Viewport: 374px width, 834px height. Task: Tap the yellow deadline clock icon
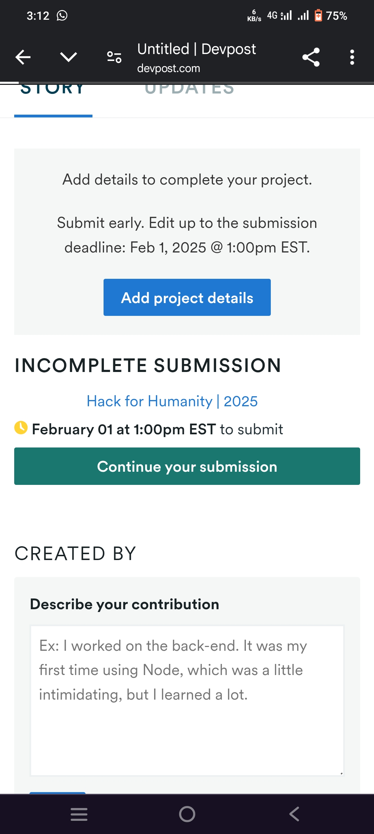[x=21, y=428]
